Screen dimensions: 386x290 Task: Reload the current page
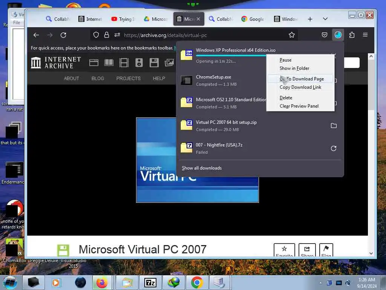click(x=63, y=35)
